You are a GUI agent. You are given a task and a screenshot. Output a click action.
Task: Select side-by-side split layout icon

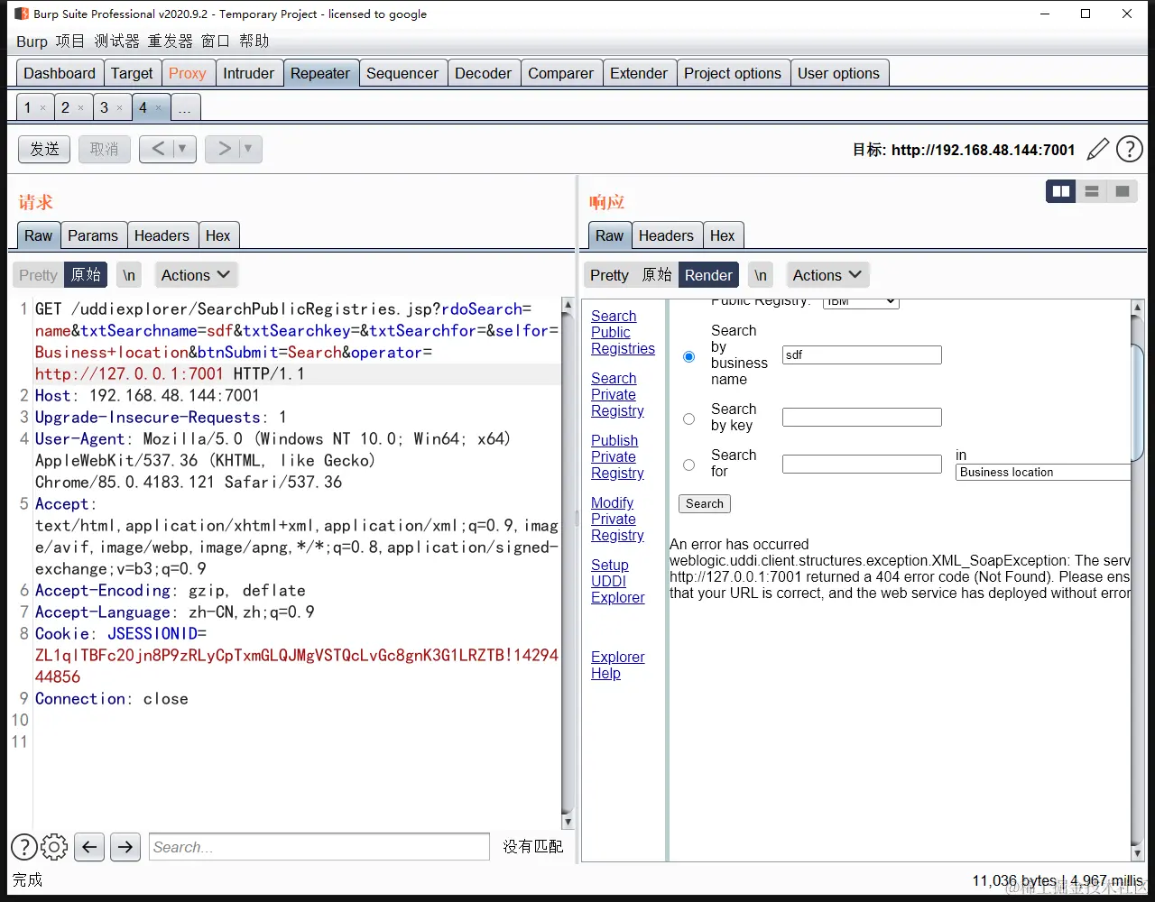(x=1061, y=191)
